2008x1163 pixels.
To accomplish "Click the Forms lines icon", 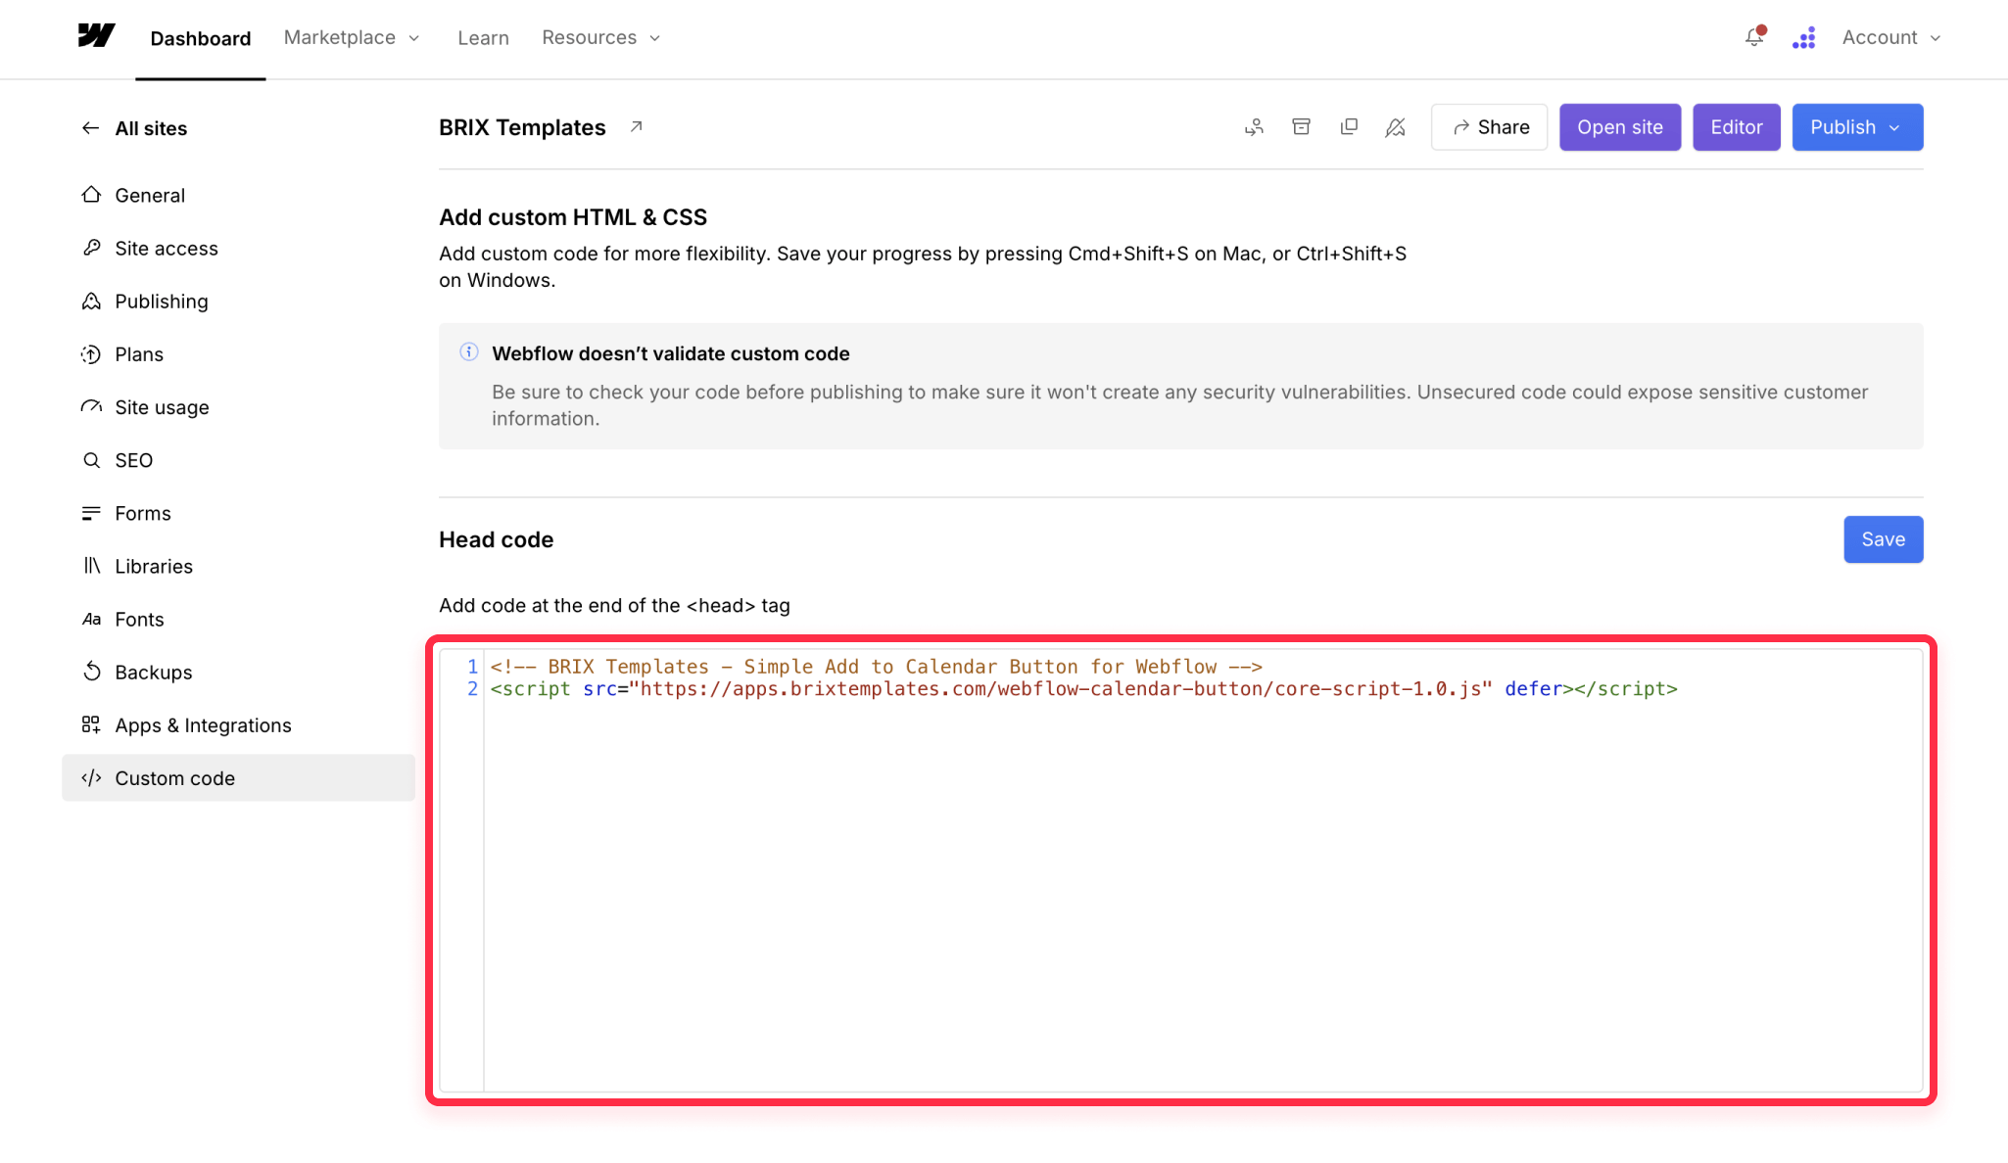I will coord(91,513).
